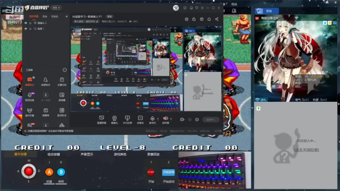The height and width of the screenshot is (191, 340).
Task: Switch to the third scene tab
Action: click(x=54, y=17)
